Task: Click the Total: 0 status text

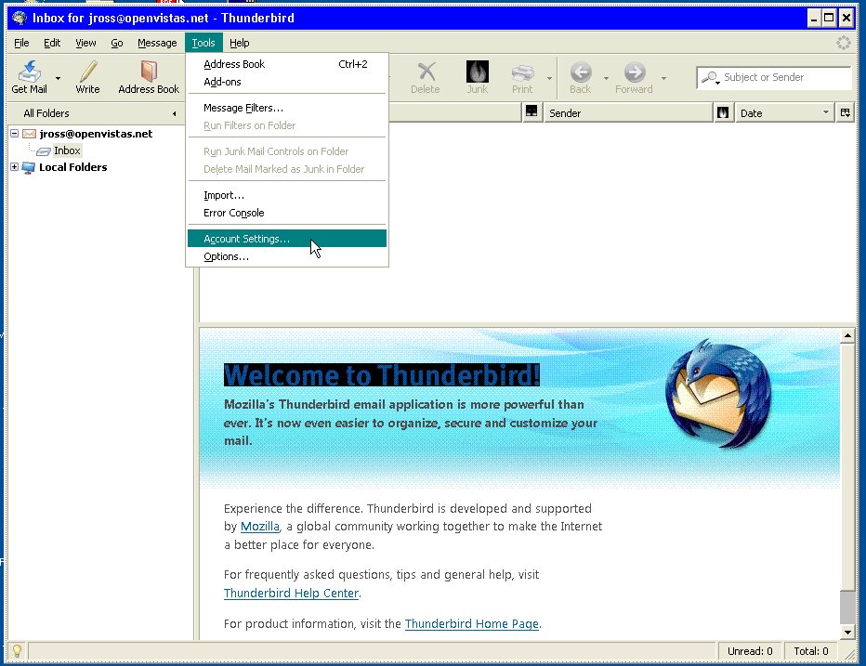Action: pos(811,651)
